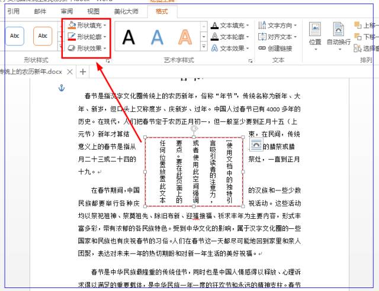Select the 格式 ribbon tab
The width and height of the screenshot is (379, 291).
coord(162,11)
